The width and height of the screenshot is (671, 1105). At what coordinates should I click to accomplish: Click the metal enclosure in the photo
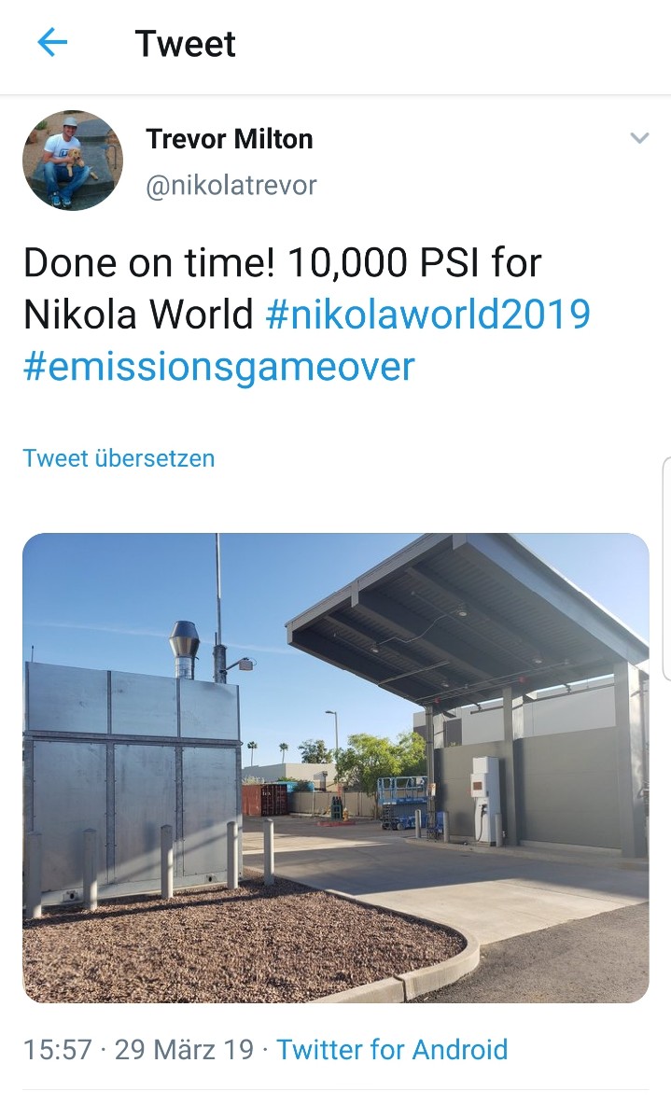pyautogui.click(x=132, y=784)
